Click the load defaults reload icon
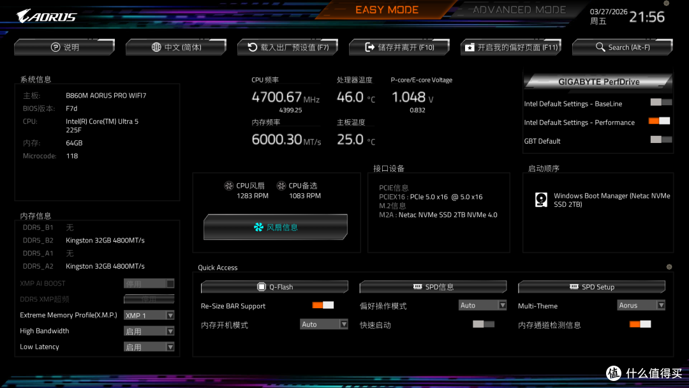 pyautogui.click(x=252, y=47)
